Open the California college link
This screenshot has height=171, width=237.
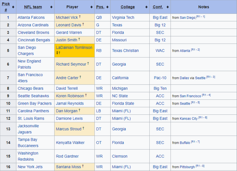120,78
